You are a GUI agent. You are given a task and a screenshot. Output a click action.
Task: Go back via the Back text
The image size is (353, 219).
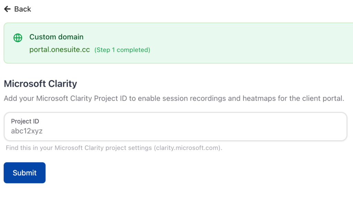23,9
